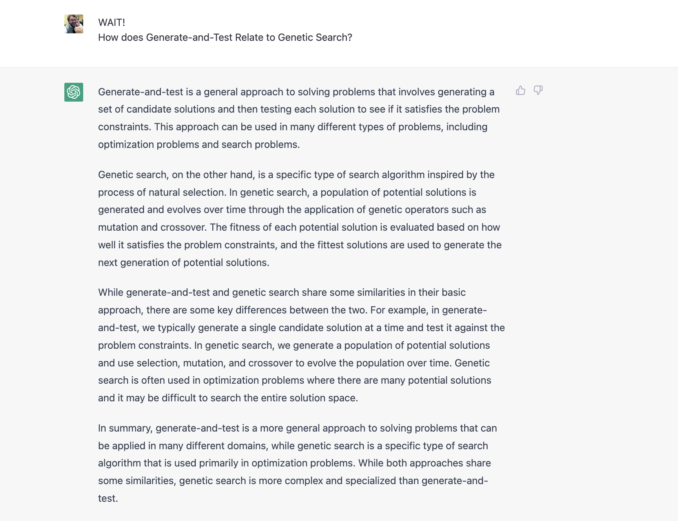The height and width of the screenshot is (521, 678).
Task: Click the user profile avatar photo
Action: point(74,24)
